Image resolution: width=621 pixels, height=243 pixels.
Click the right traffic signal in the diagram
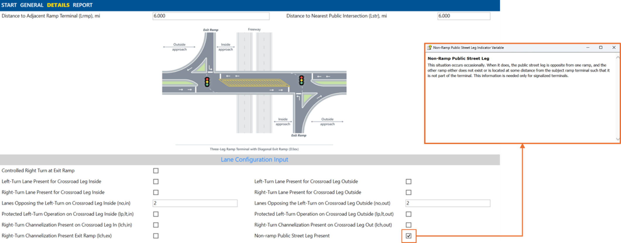tap(301, 80)
